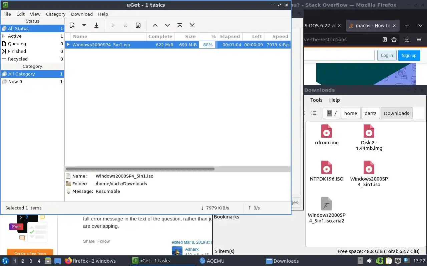
Task: Open the Tools menu in the file manager
Action: [x=316, y=100]
